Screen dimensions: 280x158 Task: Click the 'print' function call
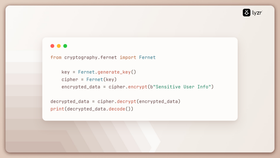57,109
